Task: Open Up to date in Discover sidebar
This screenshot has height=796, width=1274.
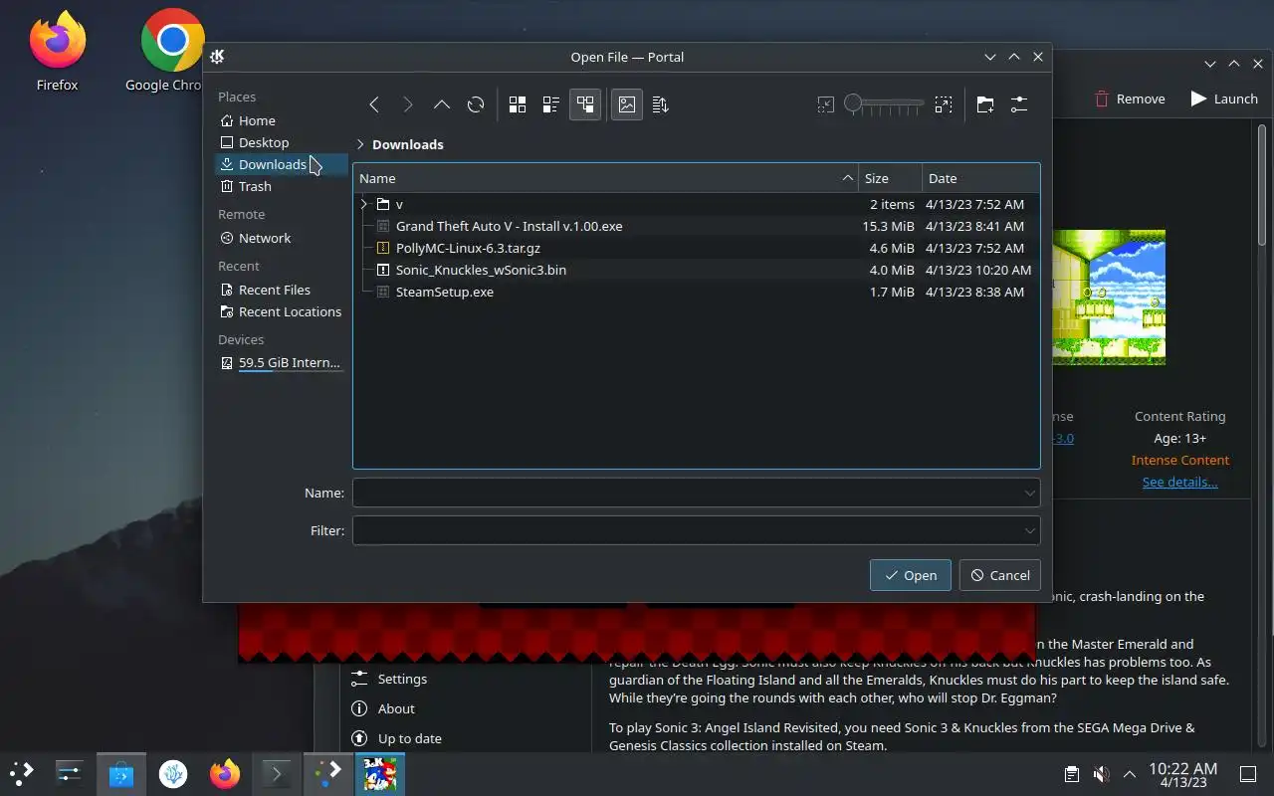Action: tap(396, 738)
